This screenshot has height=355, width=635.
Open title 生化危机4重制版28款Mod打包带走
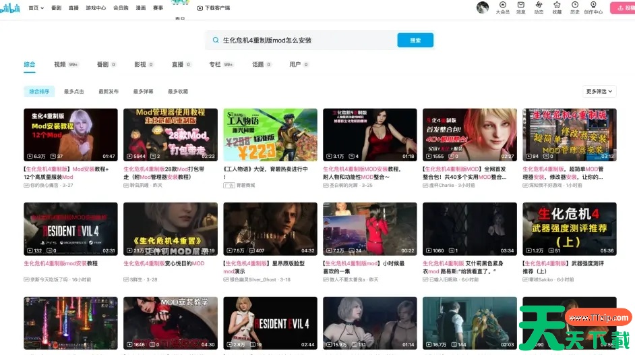point(164,173)
